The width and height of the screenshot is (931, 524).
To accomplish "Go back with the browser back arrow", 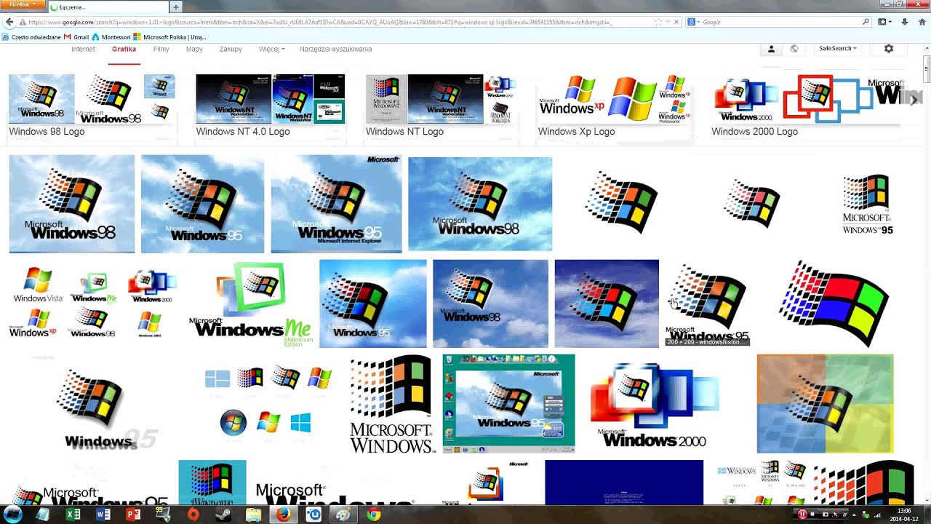I will coord(9,22).
